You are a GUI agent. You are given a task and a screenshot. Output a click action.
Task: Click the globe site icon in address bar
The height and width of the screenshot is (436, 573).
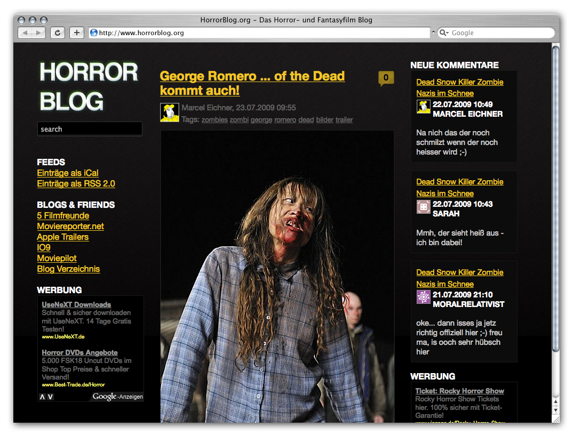pos(94,33)
